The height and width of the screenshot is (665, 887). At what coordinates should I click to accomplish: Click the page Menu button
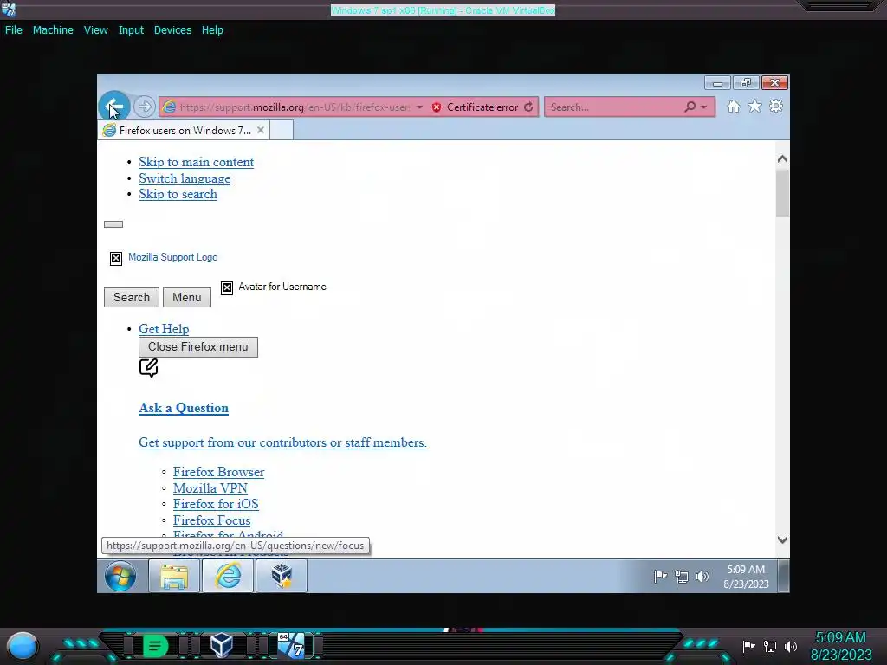tap(187, 298)
